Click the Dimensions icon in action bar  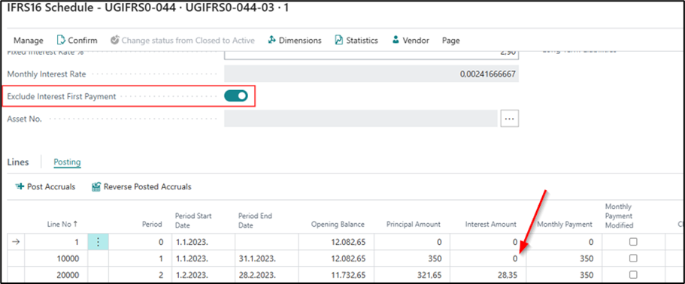point(271,40)
